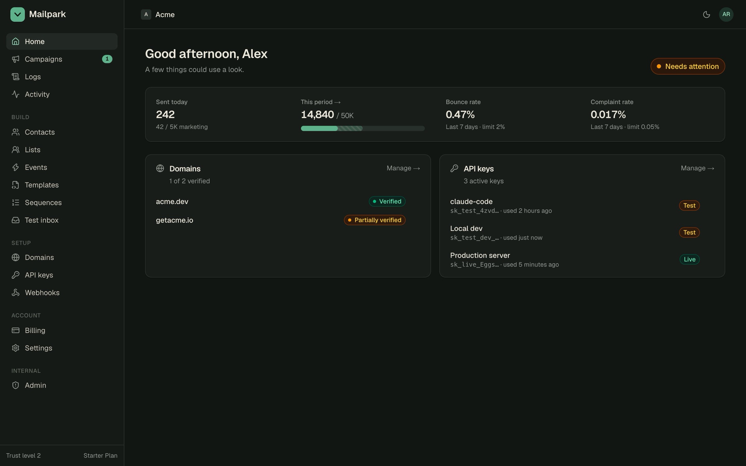Click the Sent today 242 value
Viewport: 746px width, 466px height.
coord(165,115)
